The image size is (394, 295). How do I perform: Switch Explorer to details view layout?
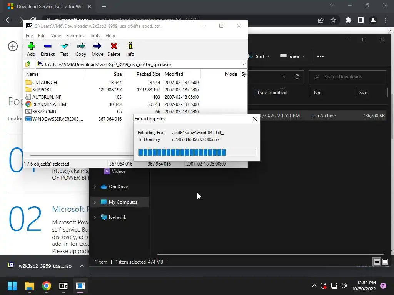[377, 262]
